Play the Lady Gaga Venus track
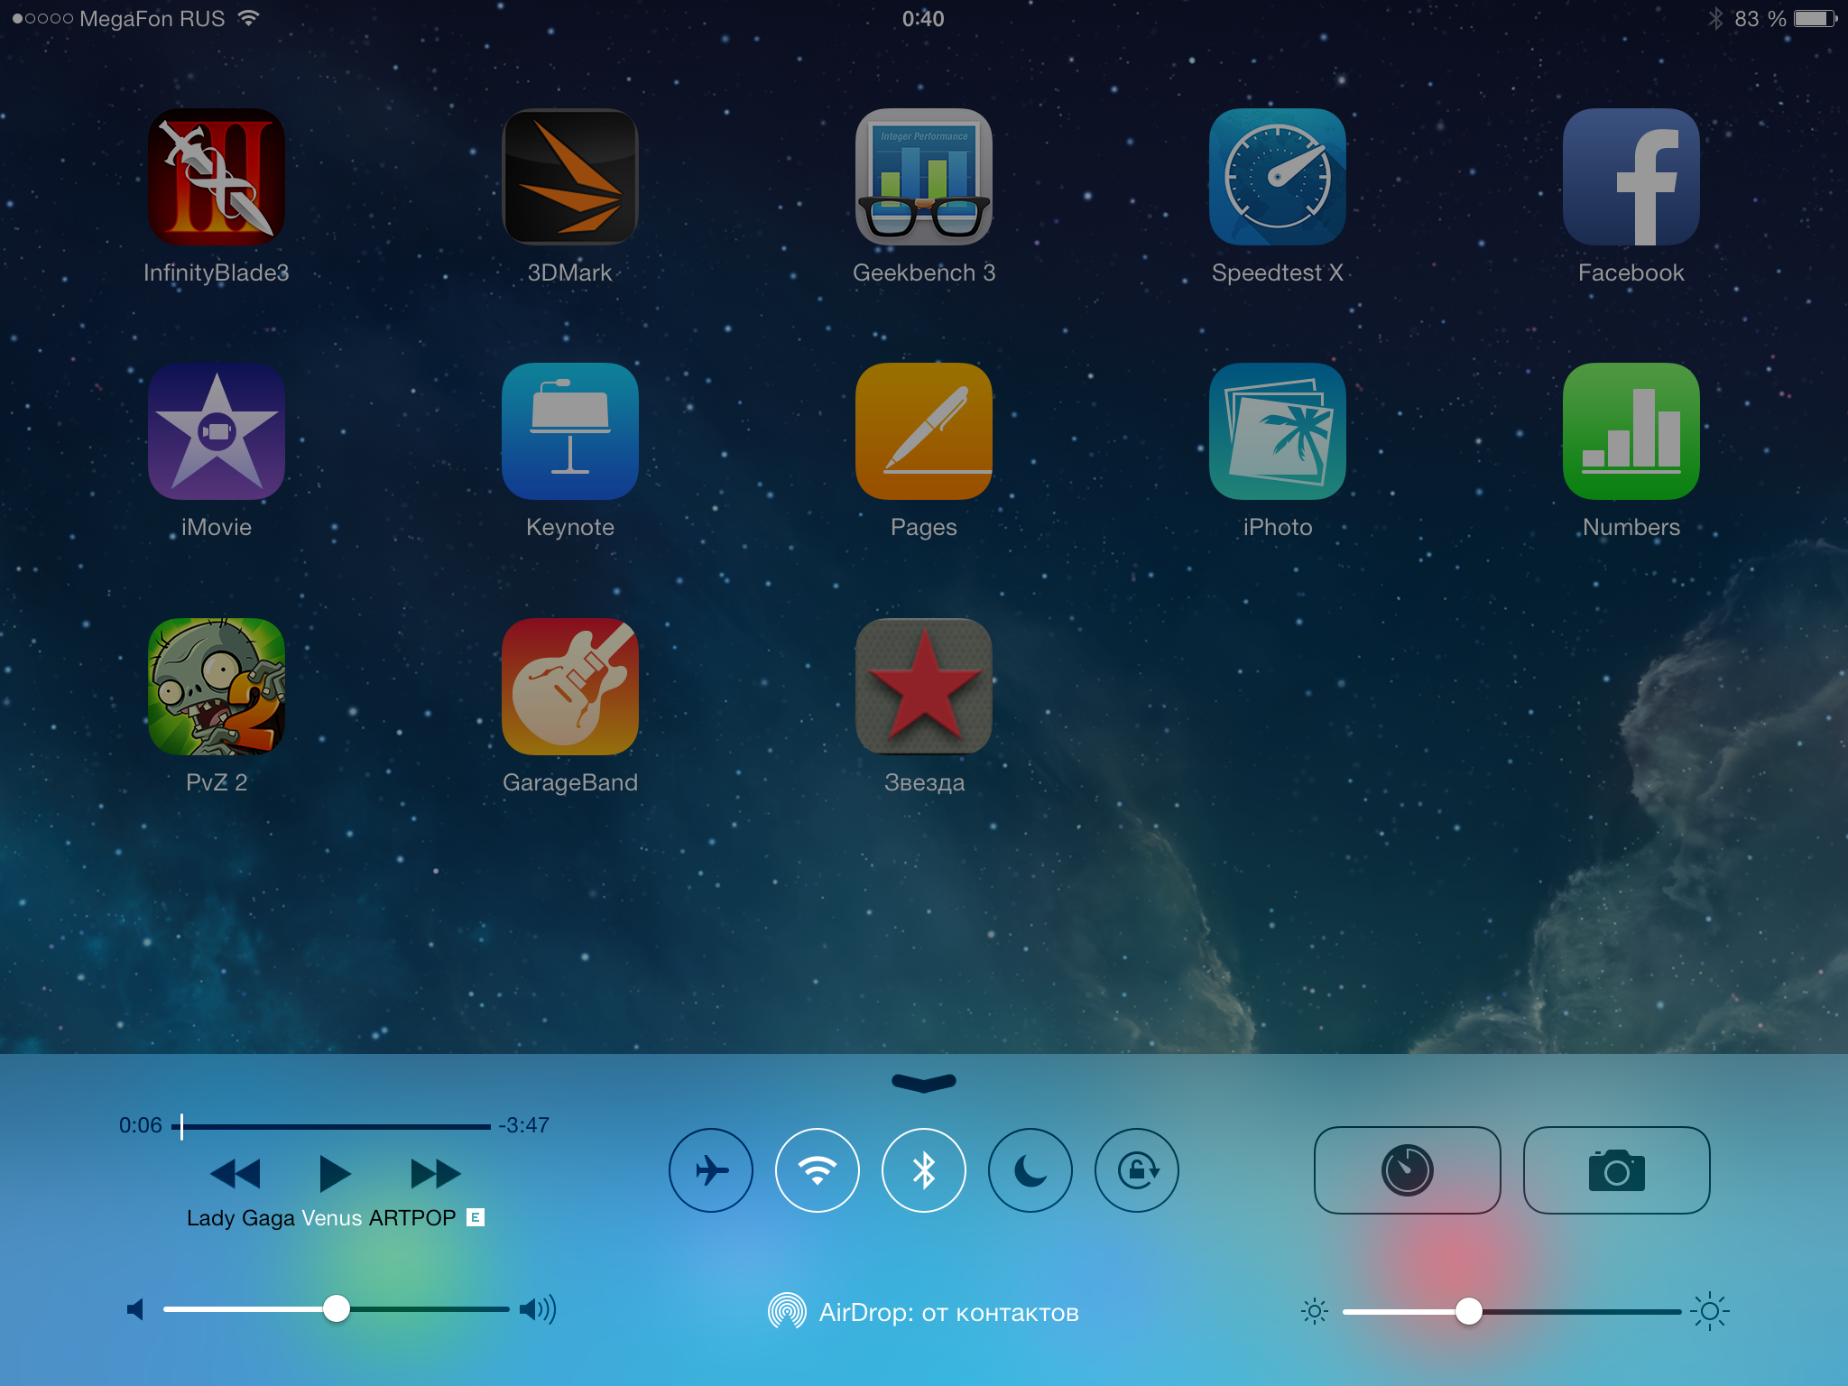The image size is (1848, 1386). (335, 1174)
